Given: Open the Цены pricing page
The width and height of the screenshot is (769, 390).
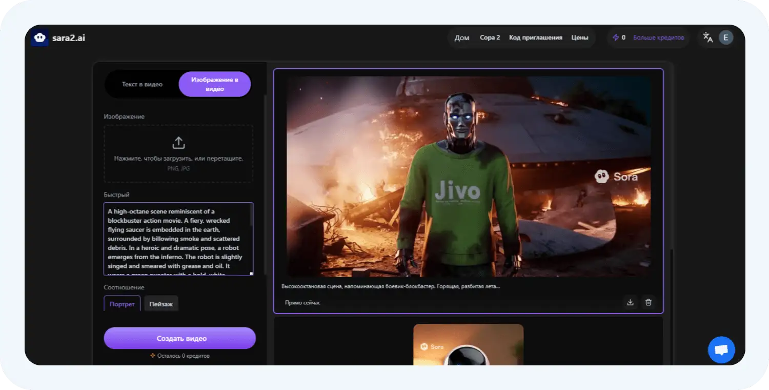Looking at the screenshot, I should click(579, 37).
